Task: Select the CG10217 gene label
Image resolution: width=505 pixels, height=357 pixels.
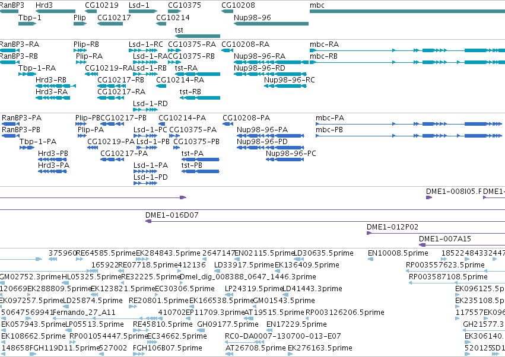Action: click(114, 17)
